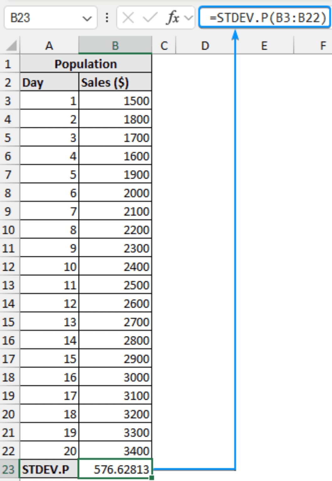Click the Enter (checkmark) formula icon
The image size is (332, 481).
(x=149, y=18)
